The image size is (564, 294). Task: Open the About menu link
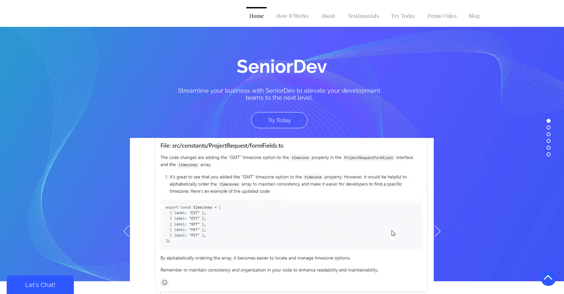pos(328,16)
